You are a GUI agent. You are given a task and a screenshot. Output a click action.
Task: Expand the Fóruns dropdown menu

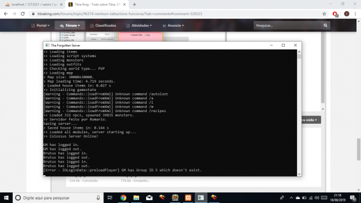[70, 26]
